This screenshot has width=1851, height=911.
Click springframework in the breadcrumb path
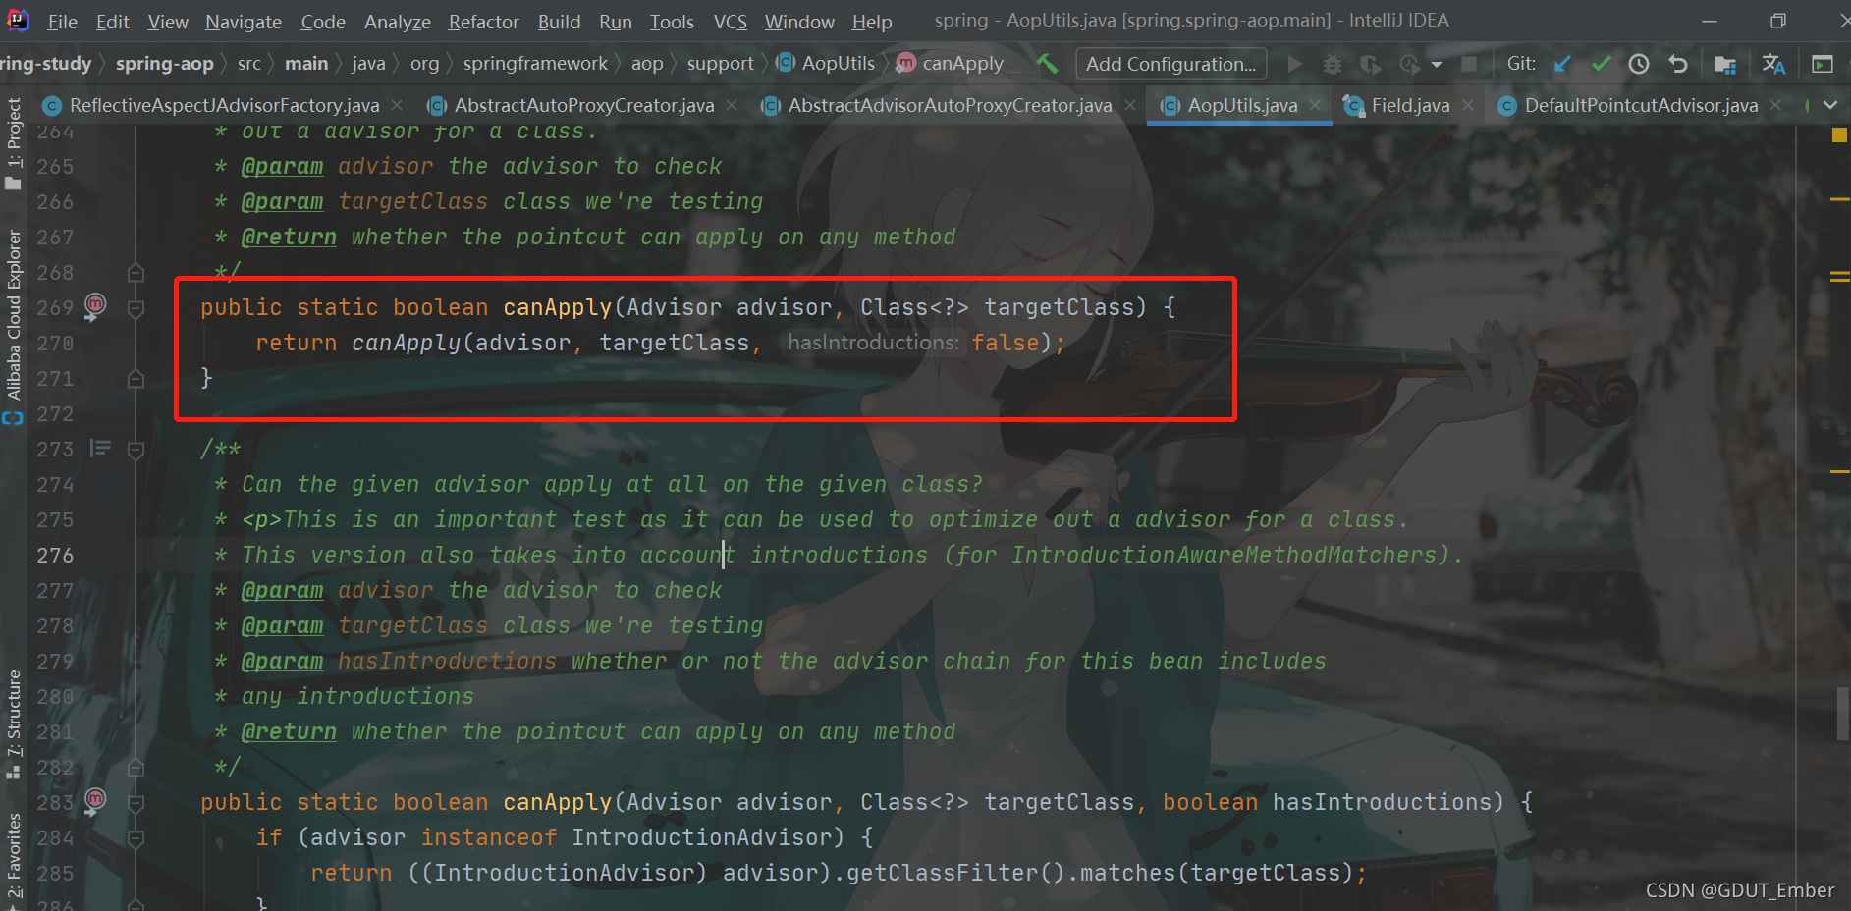click(535, 64)
